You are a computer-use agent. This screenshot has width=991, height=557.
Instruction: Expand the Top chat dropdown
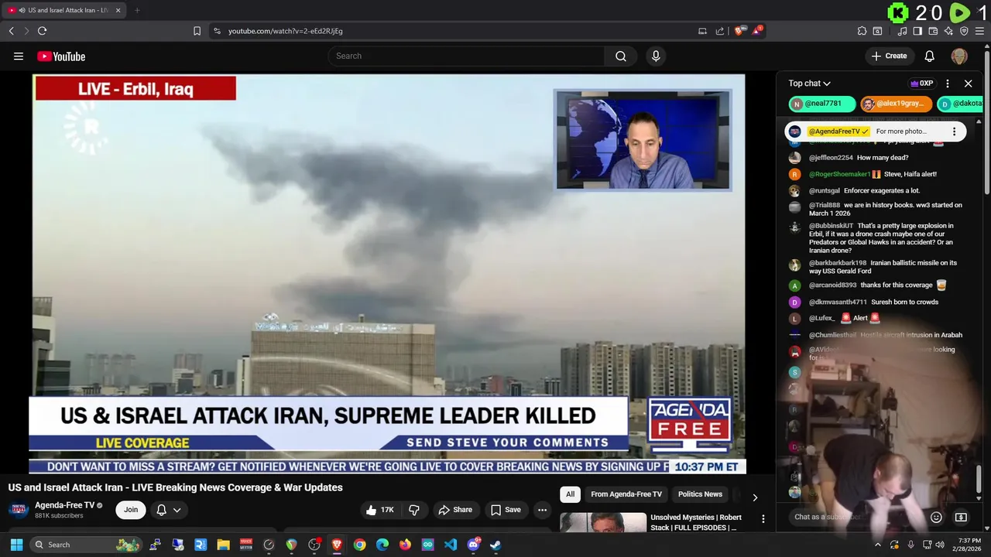click(809, 84)
